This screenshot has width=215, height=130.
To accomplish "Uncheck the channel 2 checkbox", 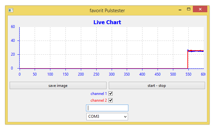I will [110, 100].
